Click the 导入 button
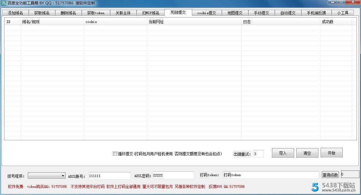This screenshot has width=361, height=195. [x=282, y=153]
